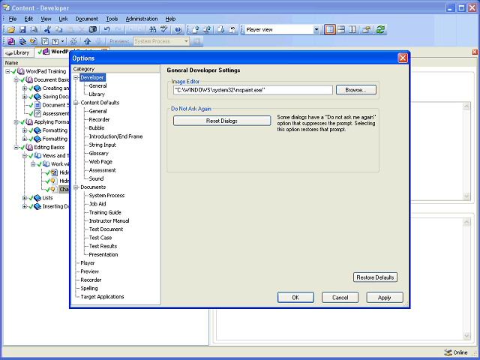The width and height of the screenshot is (480, 360).
Task: Click the toolbar icon left of Refresh
Action: coord(367,30)
